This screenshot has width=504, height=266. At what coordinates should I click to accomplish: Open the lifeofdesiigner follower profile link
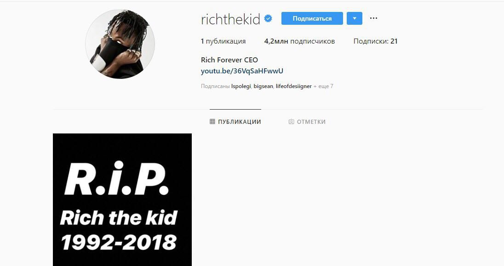tap(294, 86)
